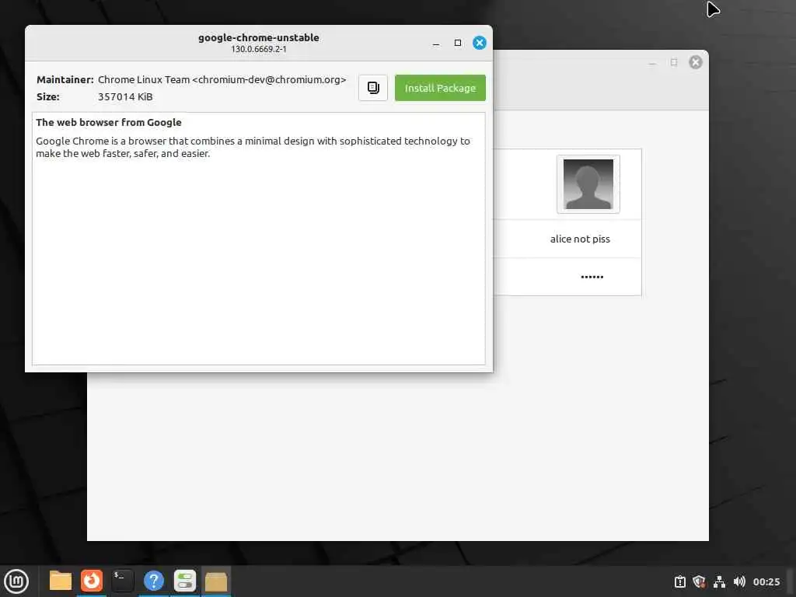
Task: Click the Install Package button
Action: click(x=440, y=88)
